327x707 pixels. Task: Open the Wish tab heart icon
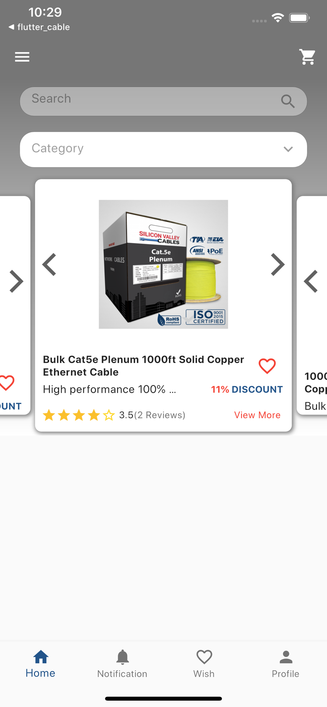click(204, 657)
